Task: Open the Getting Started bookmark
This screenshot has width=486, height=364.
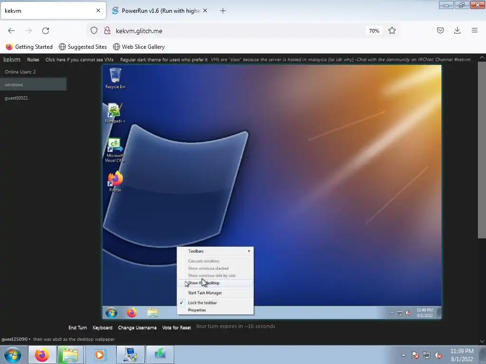Action: tap(29, 47)
